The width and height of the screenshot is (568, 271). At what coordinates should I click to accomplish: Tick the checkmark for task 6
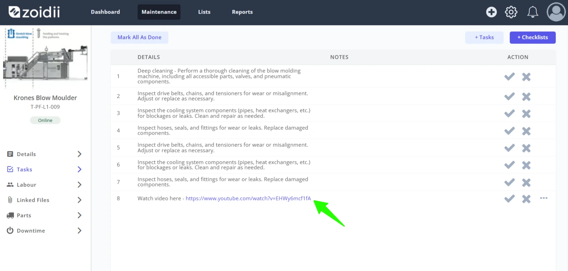[x=509, y=165]
